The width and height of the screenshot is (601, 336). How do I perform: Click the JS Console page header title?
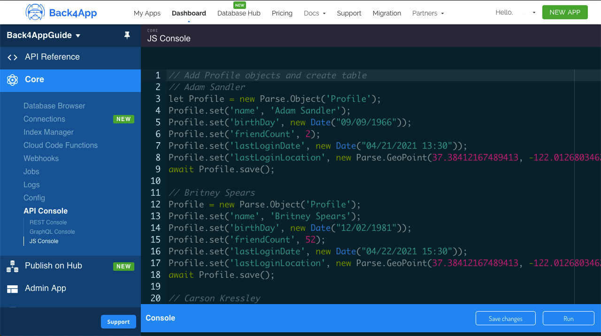point(169,38)
